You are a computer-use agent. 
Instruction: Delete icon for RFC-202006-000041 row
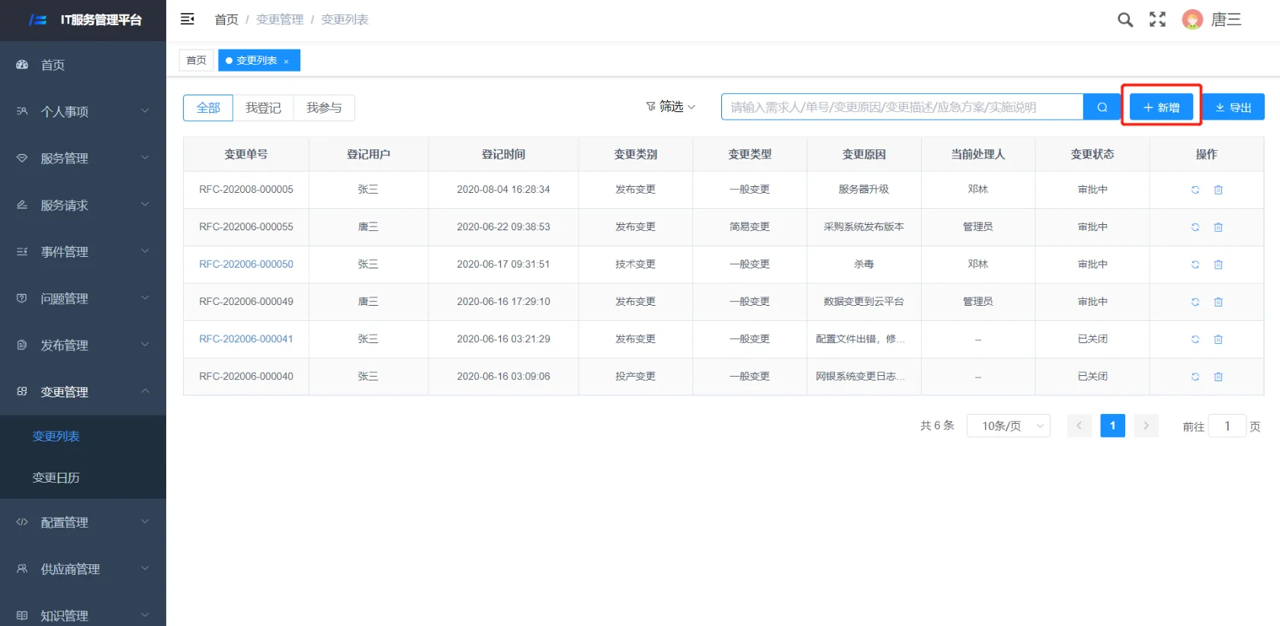coord(1218,339)
